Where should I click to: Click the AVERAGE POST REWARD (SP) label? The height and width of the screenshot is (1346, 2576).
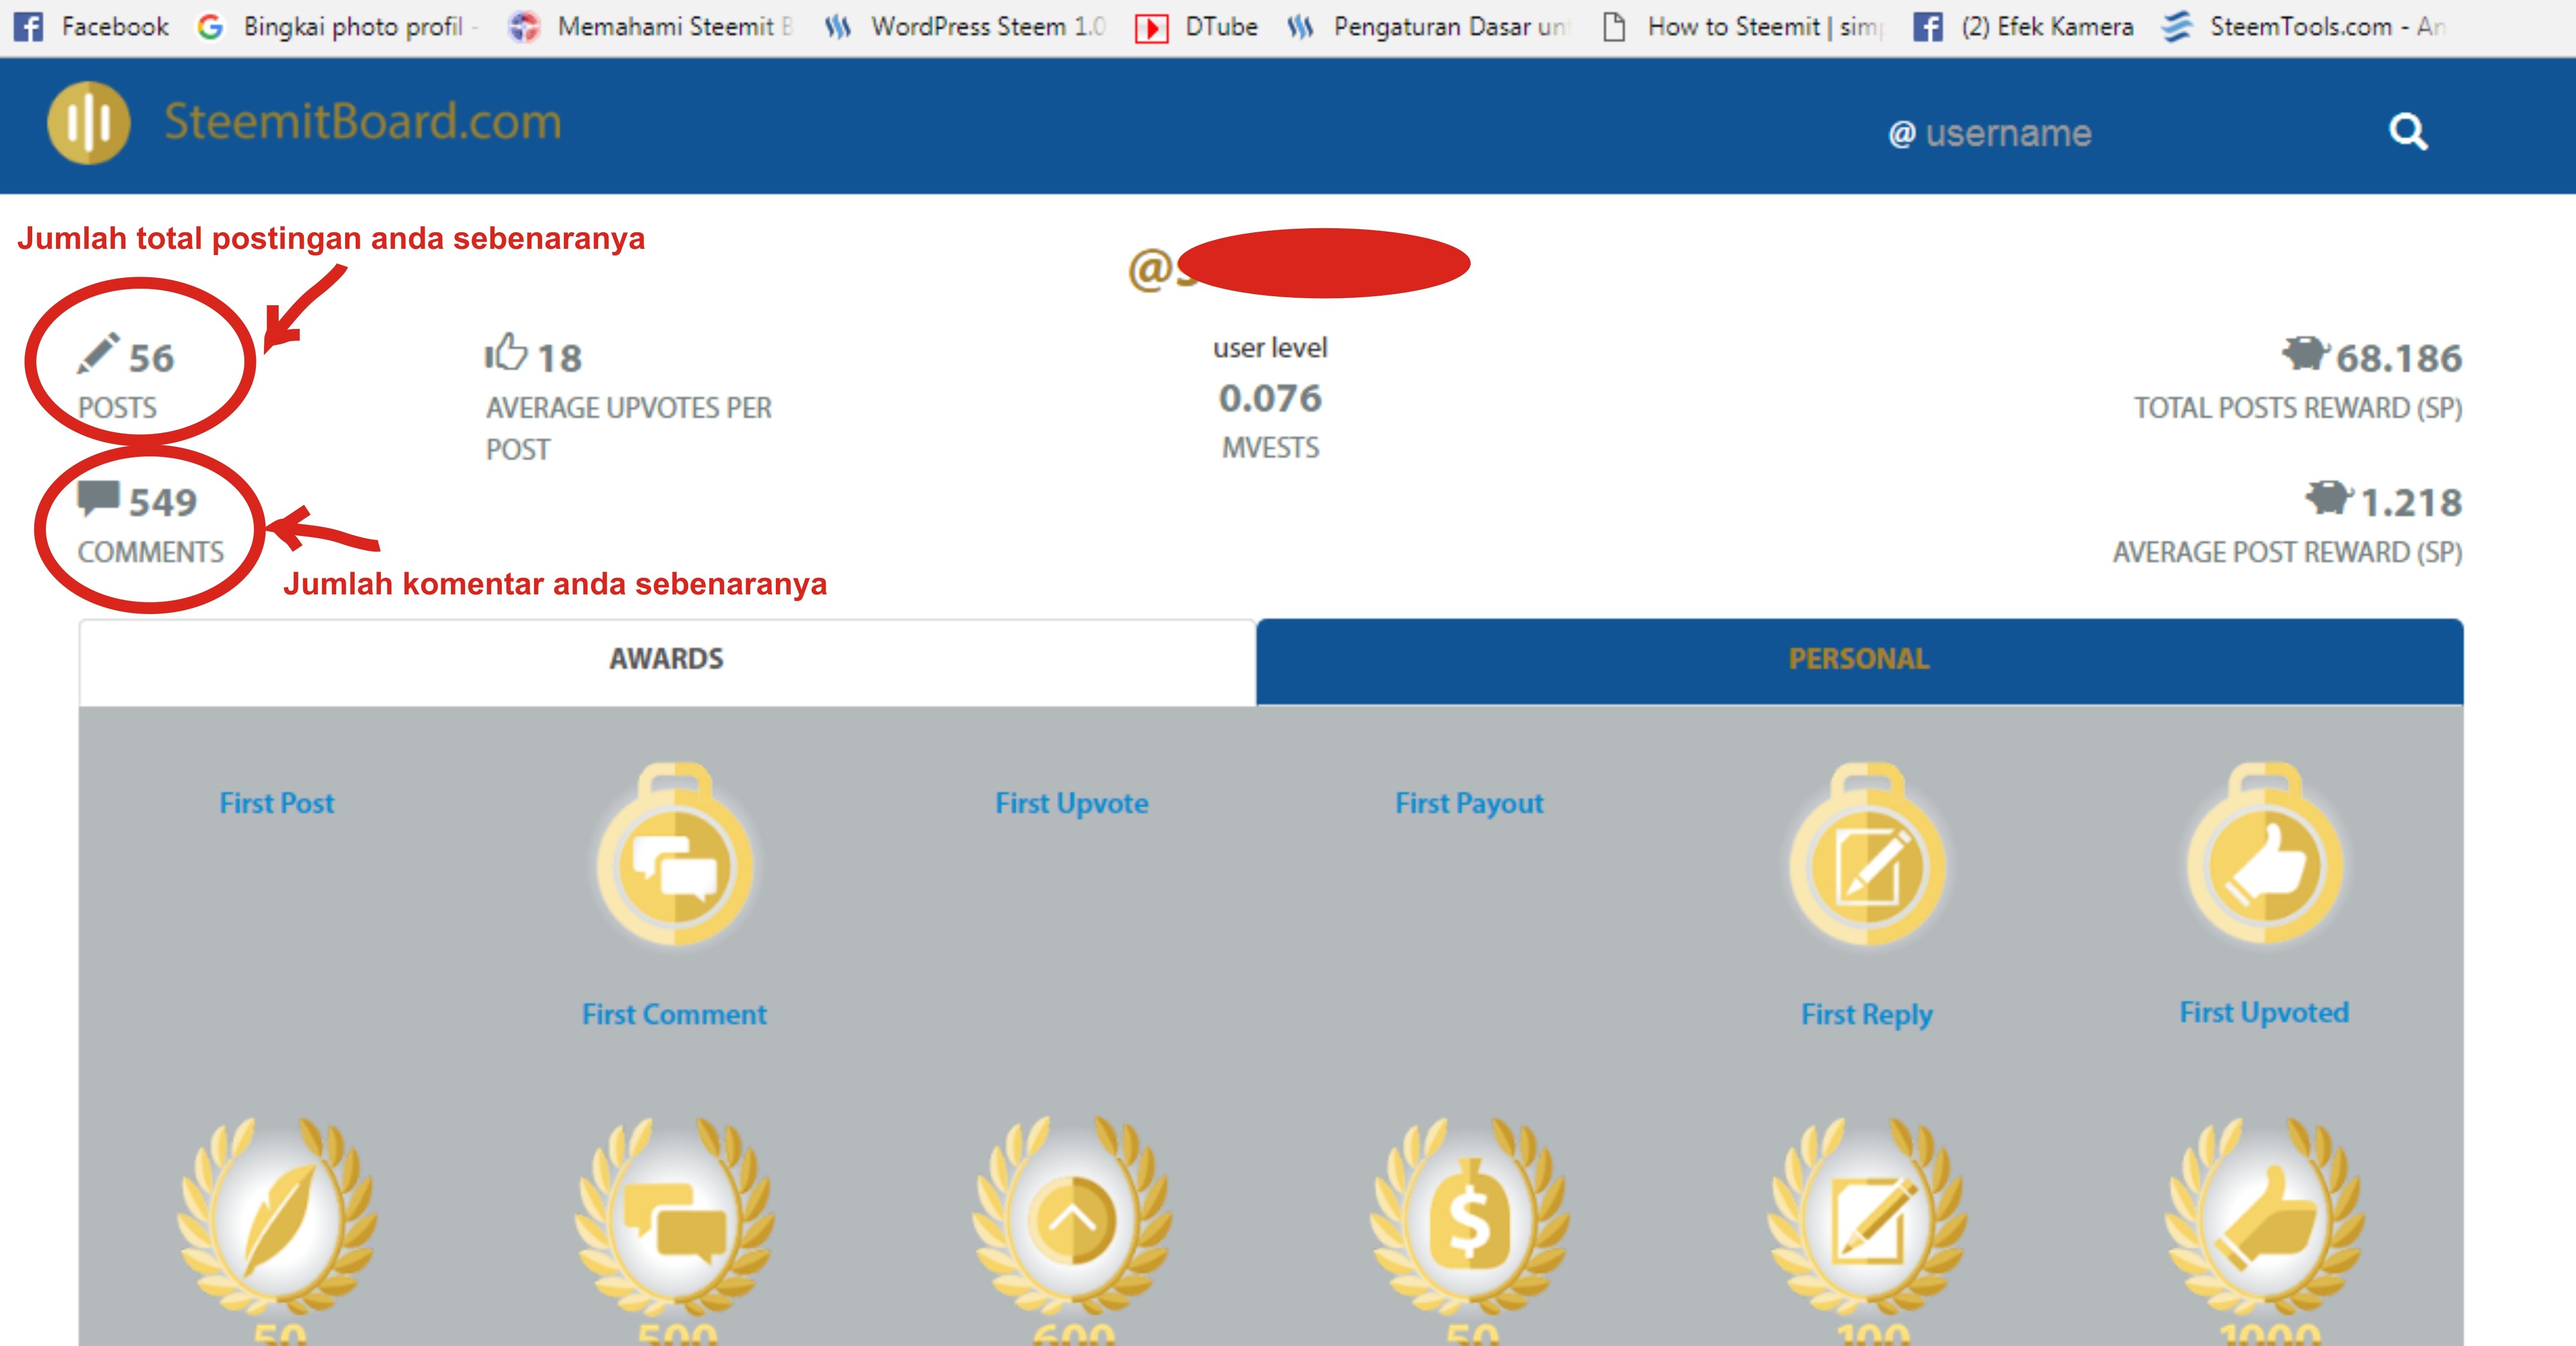point(2287,552)
